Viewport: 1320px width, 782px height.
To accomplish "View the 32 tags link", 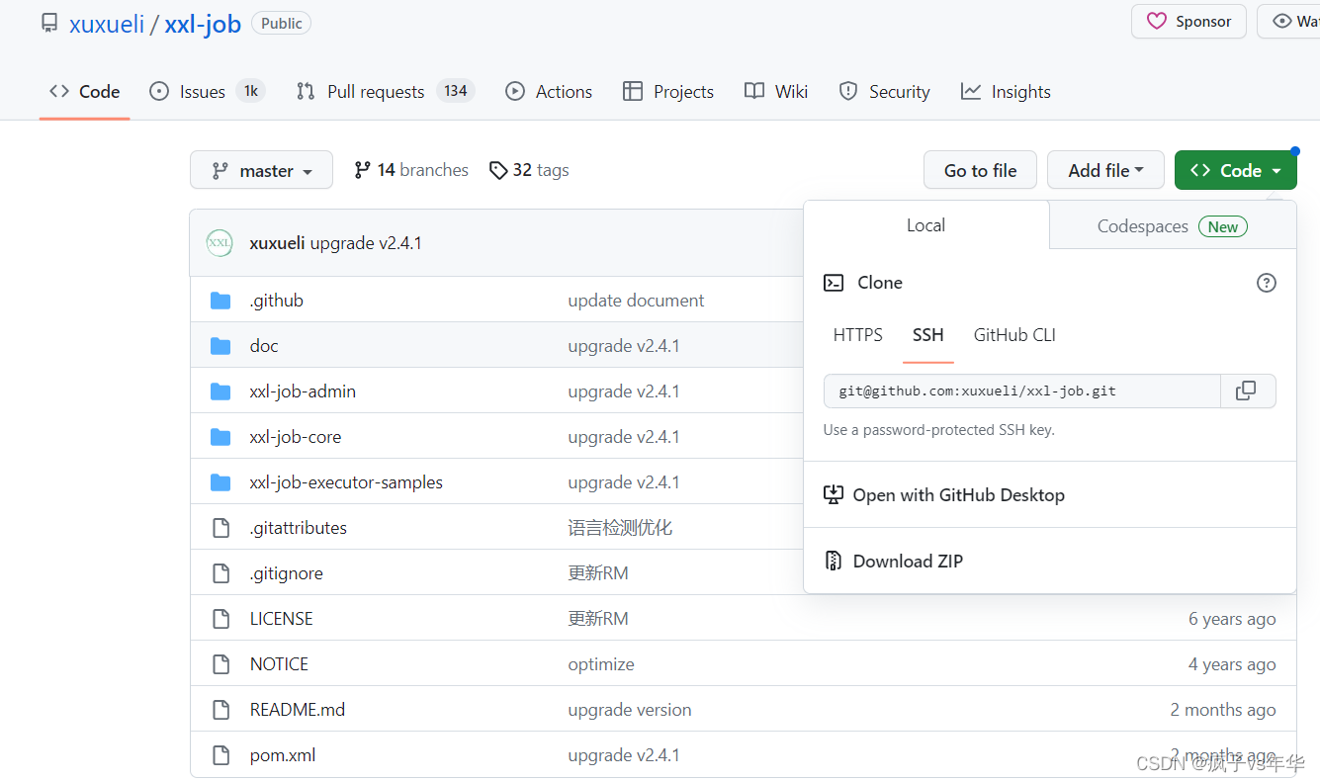I will 529,170.
